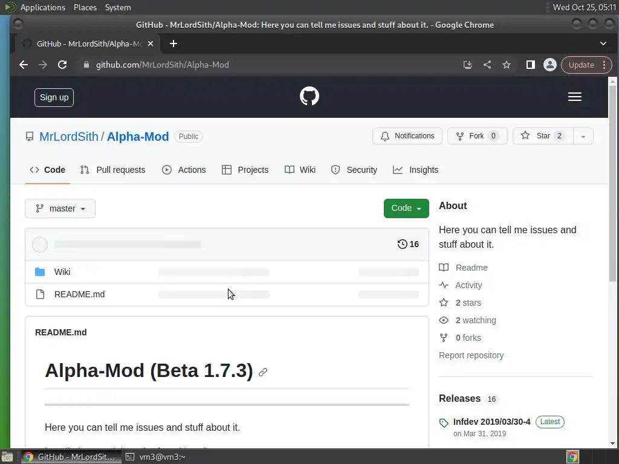View the 16 commits history

(x=408, y=244)
